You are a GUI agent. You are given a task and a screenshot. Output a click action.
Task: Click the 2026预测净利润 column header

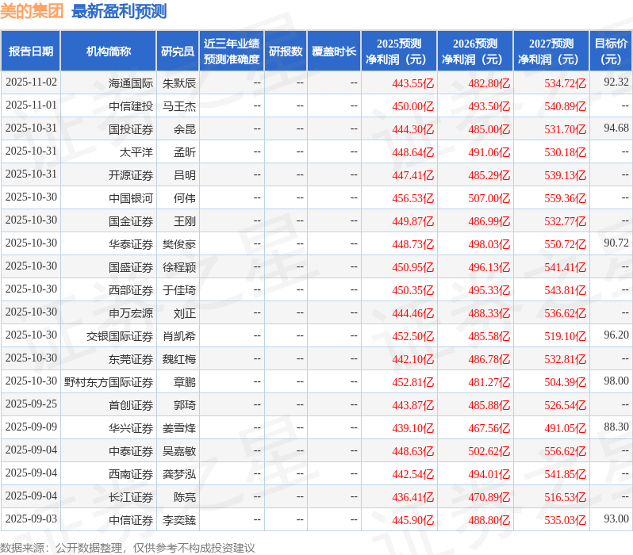[x=475, y=52]
